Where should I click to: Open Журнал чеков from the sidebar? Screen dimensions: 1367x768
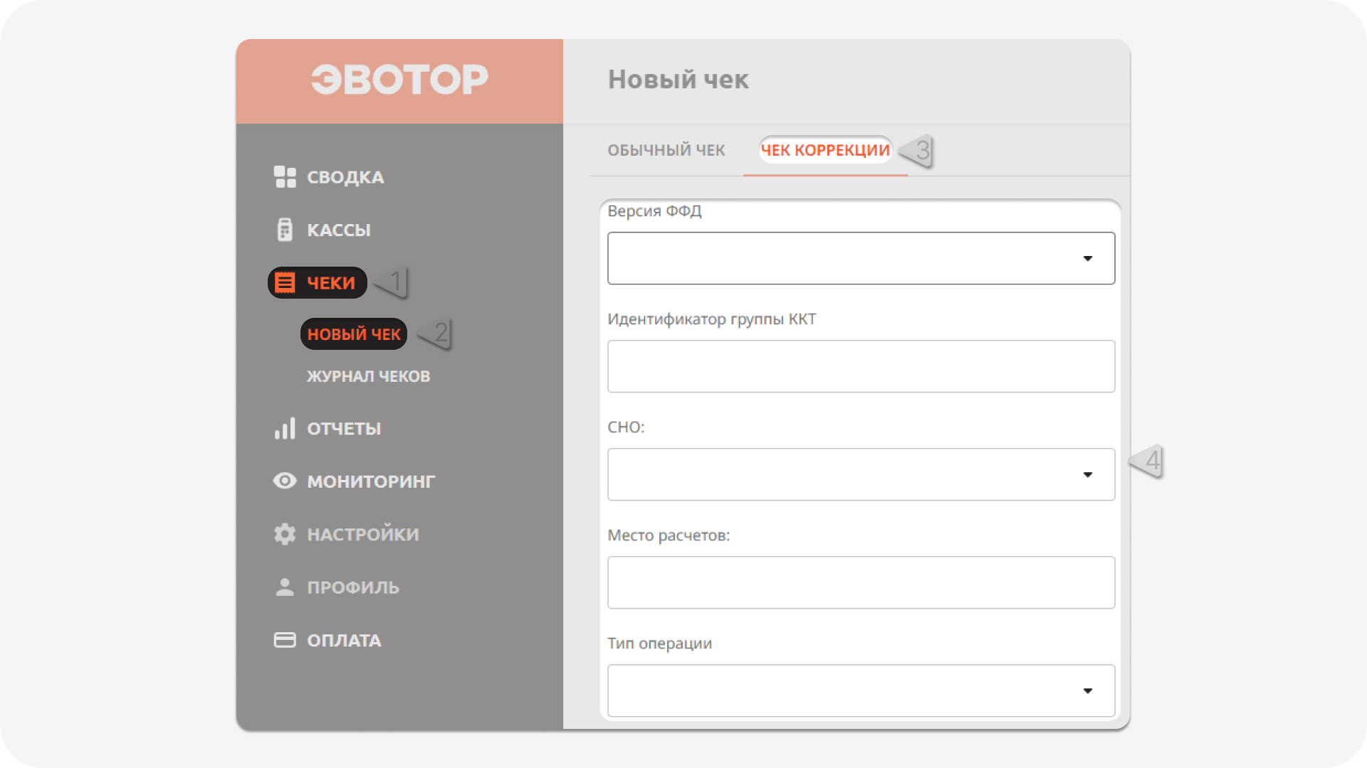point(368,376)
